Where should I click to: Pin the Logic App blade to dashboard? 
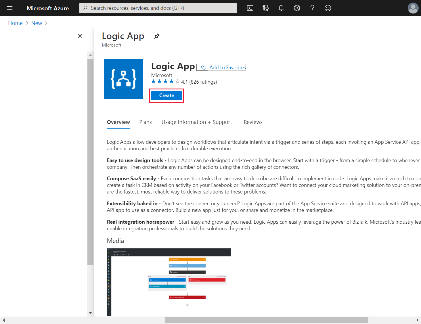tap(157, 36)
